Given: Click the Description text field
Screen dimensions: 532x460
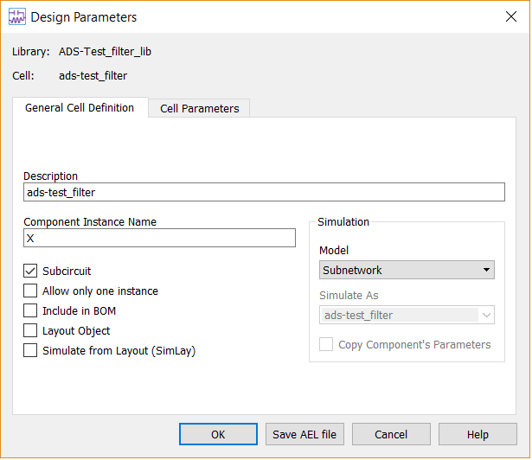Looking at the screenshot, I should point(264,192).
